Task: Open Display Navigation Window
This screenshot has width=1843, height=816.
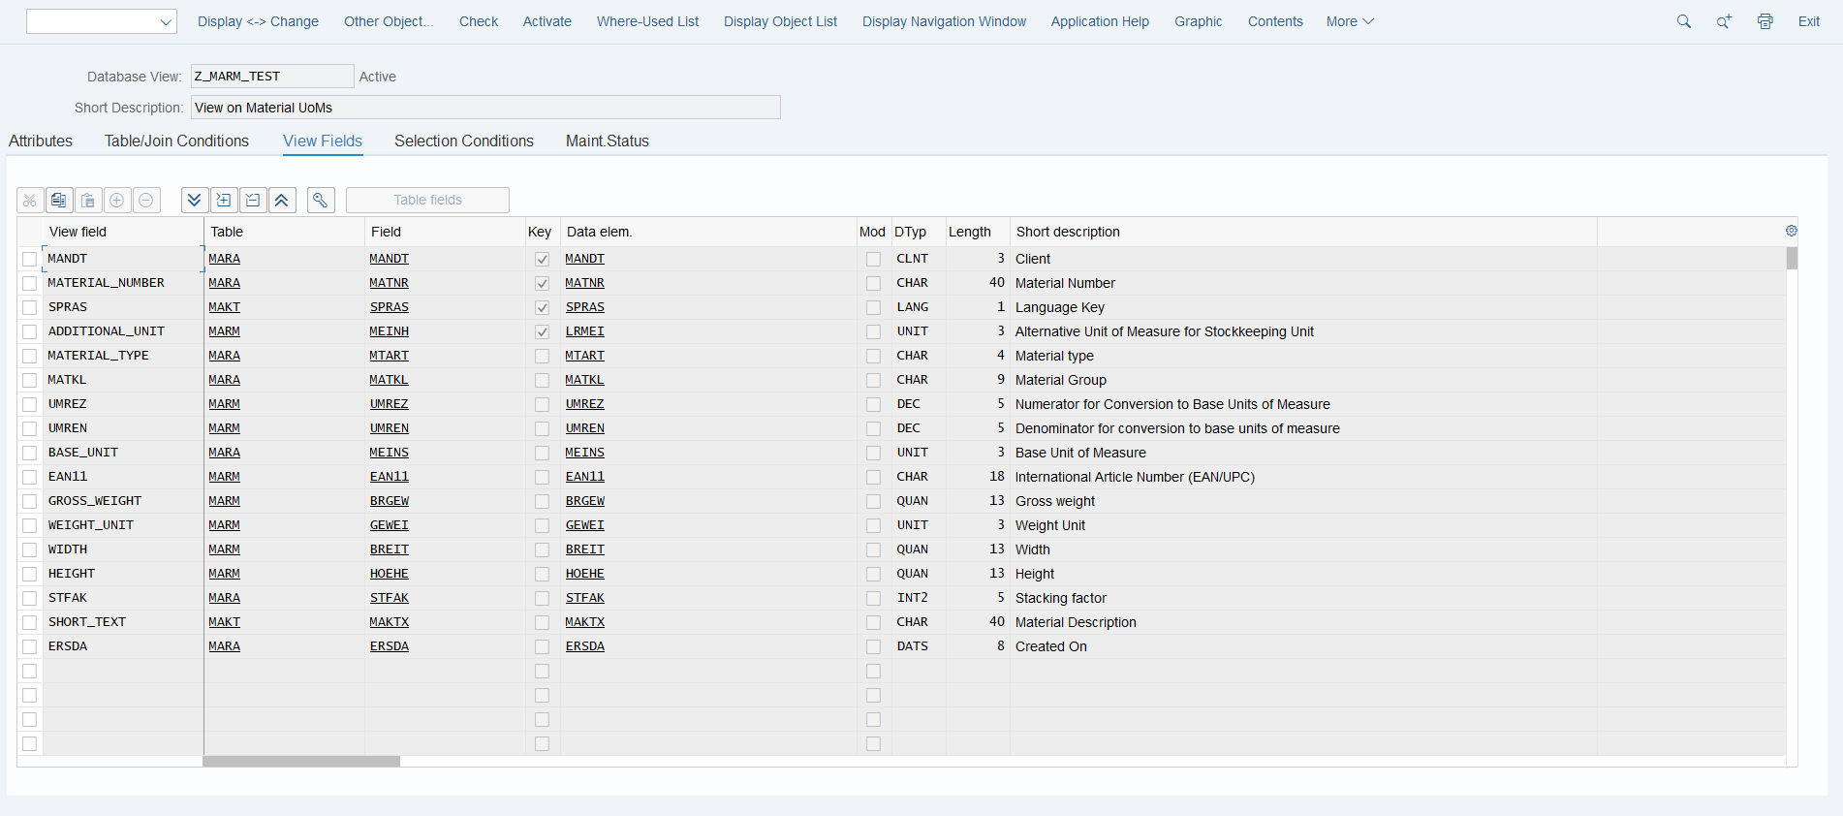Action: pos(944,21)
